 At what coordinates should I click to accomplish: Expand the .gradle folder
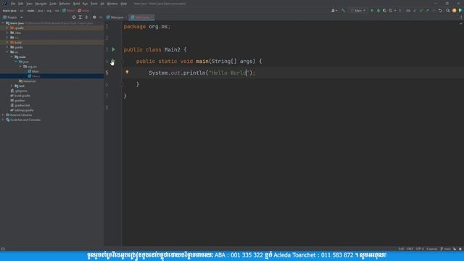tap(7, 28)
